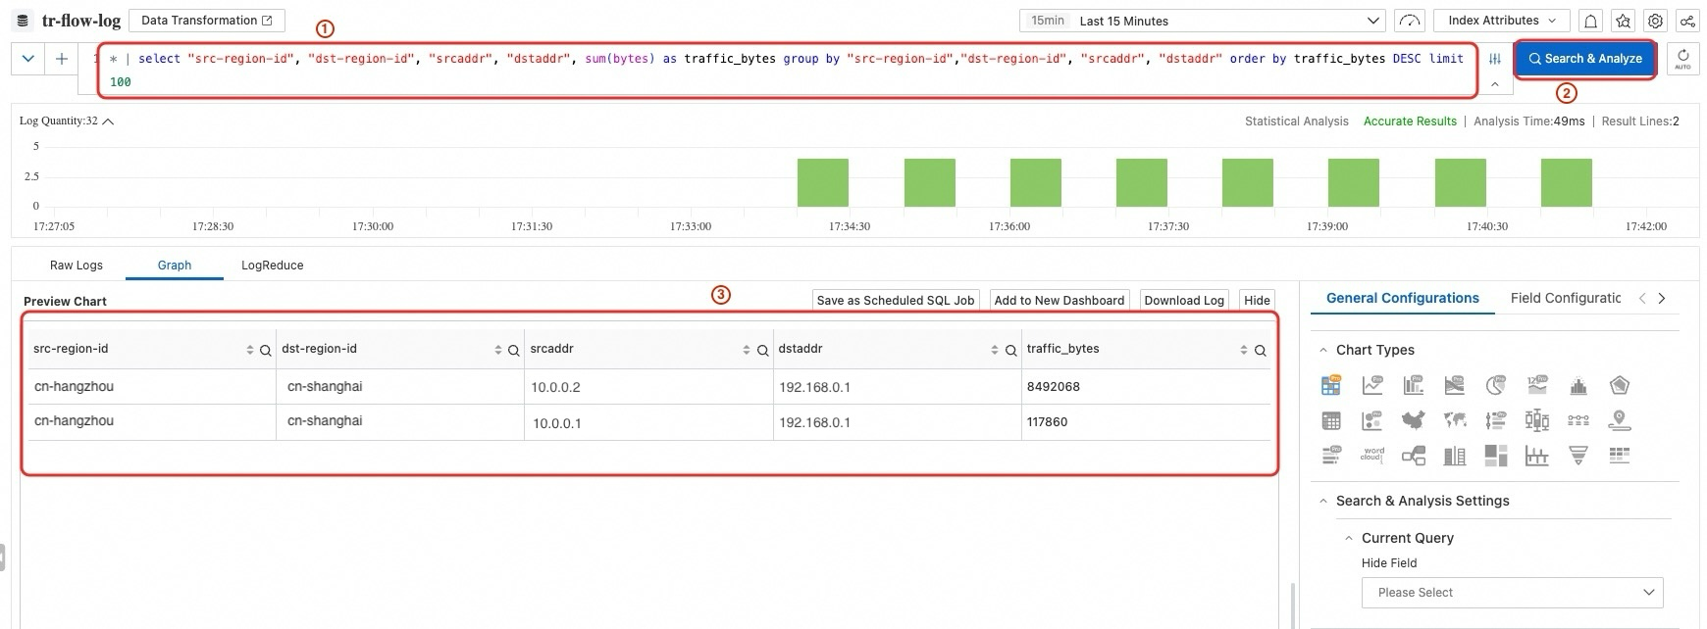Sort the dst-region-id column
Viewport: 1707px width, 629px height.
point(498,350)
